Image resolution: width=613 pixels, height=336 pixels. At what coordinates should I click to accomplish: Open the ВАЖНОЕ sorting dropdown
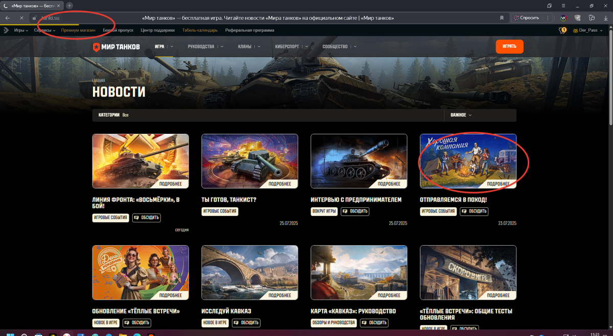461,115
